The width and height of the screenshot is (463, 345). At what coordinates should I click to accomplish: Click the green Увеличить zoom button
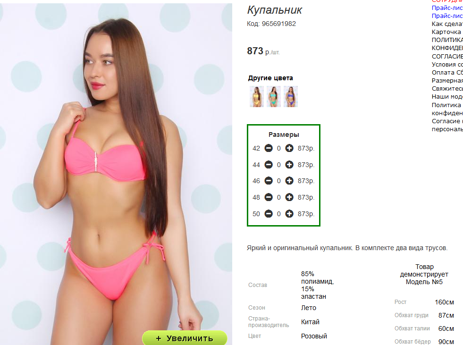(x=185, y=338)
